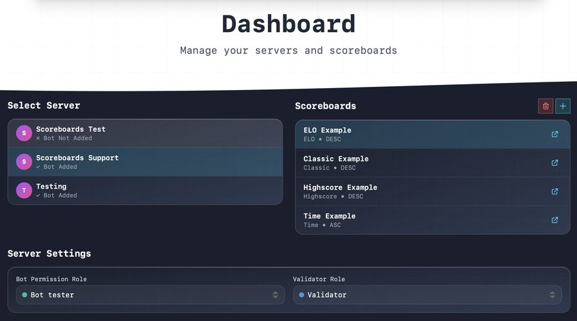
Task: Click the Testing server avatar icon
Action: tap(24, 190)
